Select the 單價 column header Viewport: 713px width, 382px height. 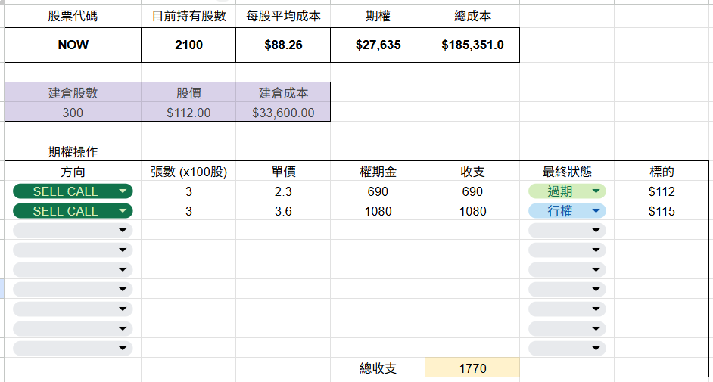click(283, 171)
